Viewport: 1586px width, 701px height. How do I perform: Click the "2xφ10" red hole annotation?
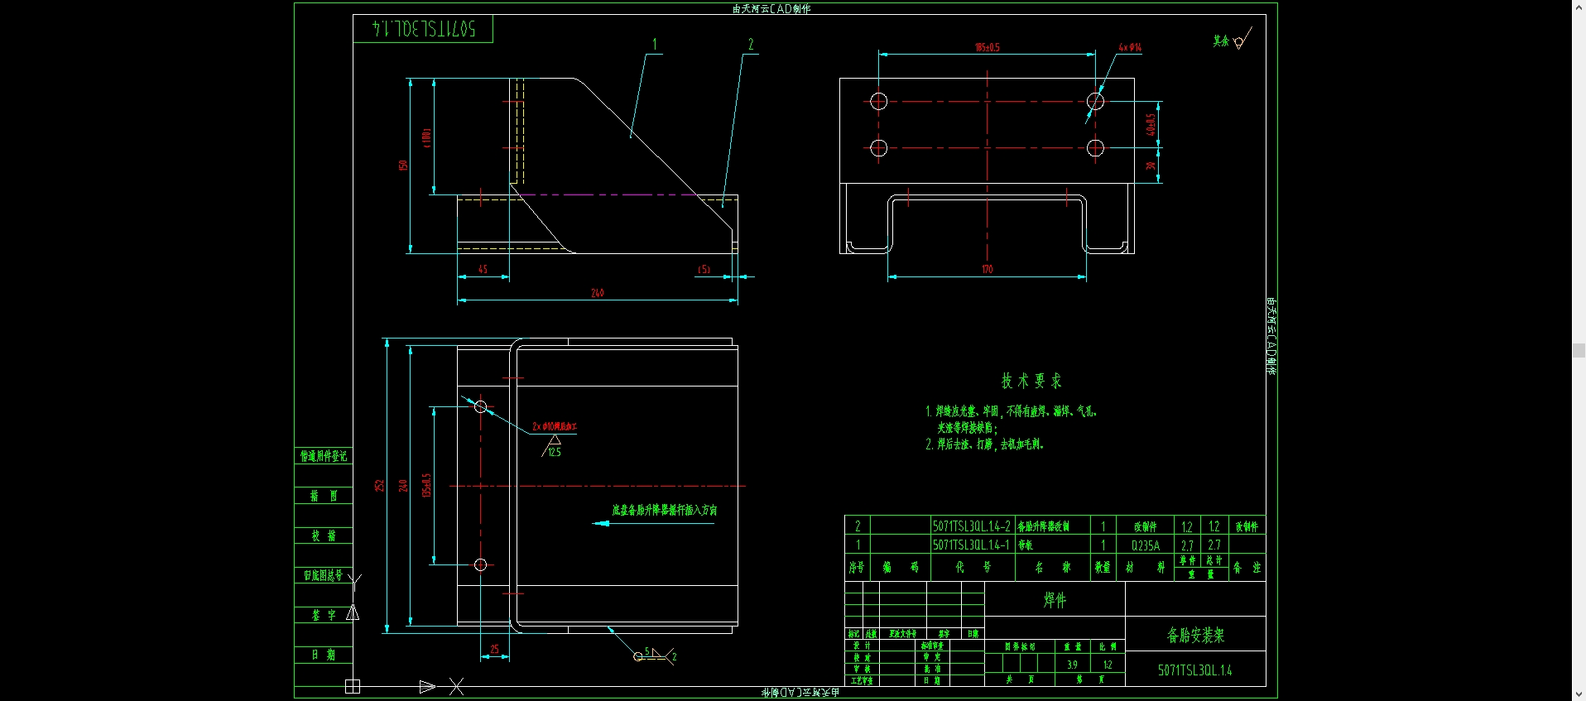point(554,426)
